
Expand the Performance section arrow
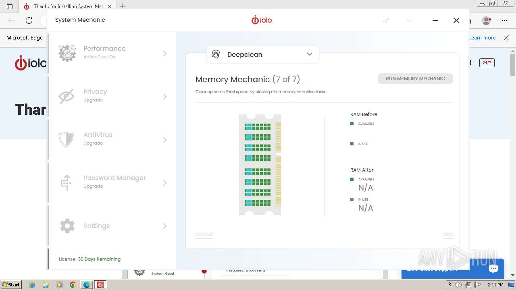(164, 54)
